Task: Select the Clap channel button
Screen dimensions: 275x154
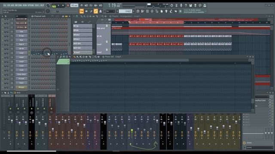Action: pos(21,32)
